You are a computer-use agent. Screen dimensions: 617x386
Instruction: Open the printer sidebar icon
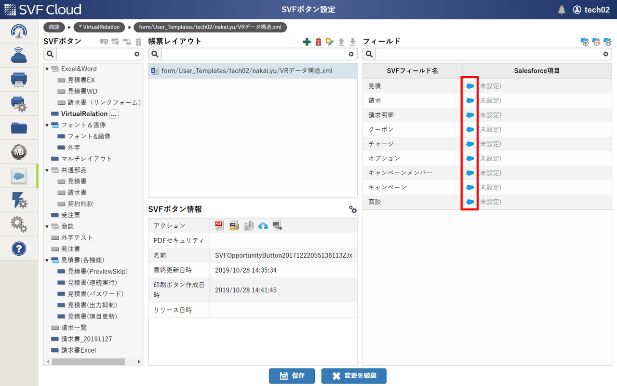point(19,80)
